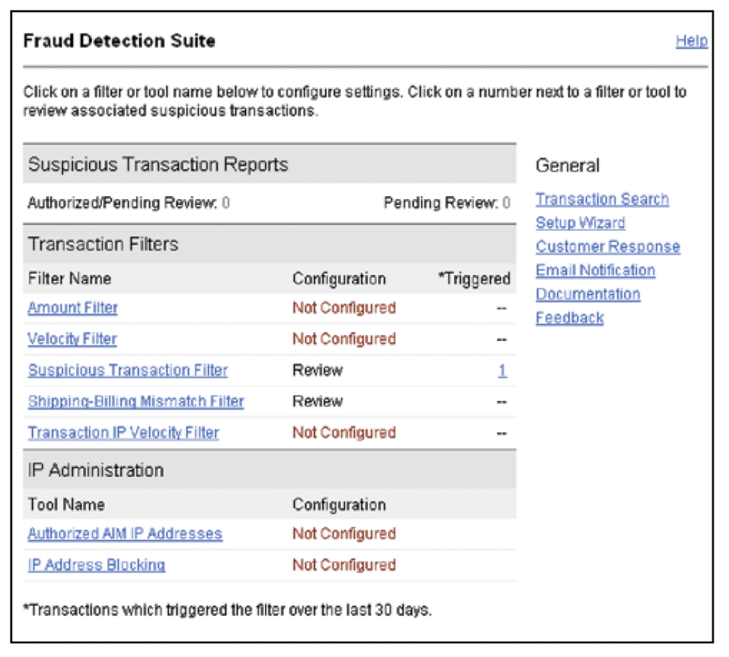729x657 pixels.
Task: Go to Transaction Search
Action: 602,199
